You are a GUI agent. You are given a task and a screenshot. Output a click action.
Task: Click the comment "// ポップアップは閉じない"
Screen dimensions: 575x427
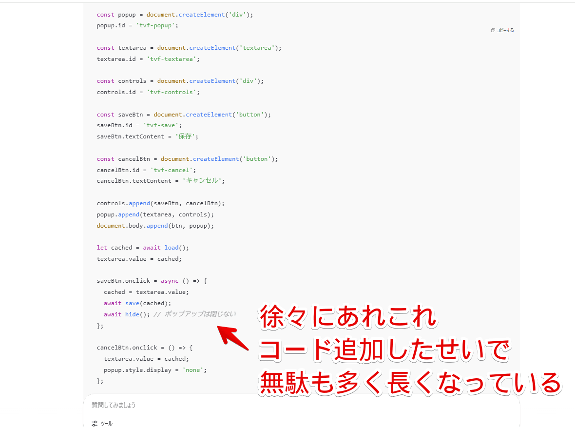[195, 314]
